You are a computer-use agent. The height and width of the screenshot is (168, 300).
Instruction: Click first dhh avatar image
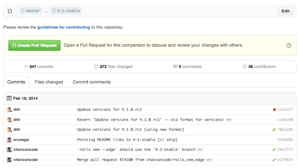click(x=9, y=110)
